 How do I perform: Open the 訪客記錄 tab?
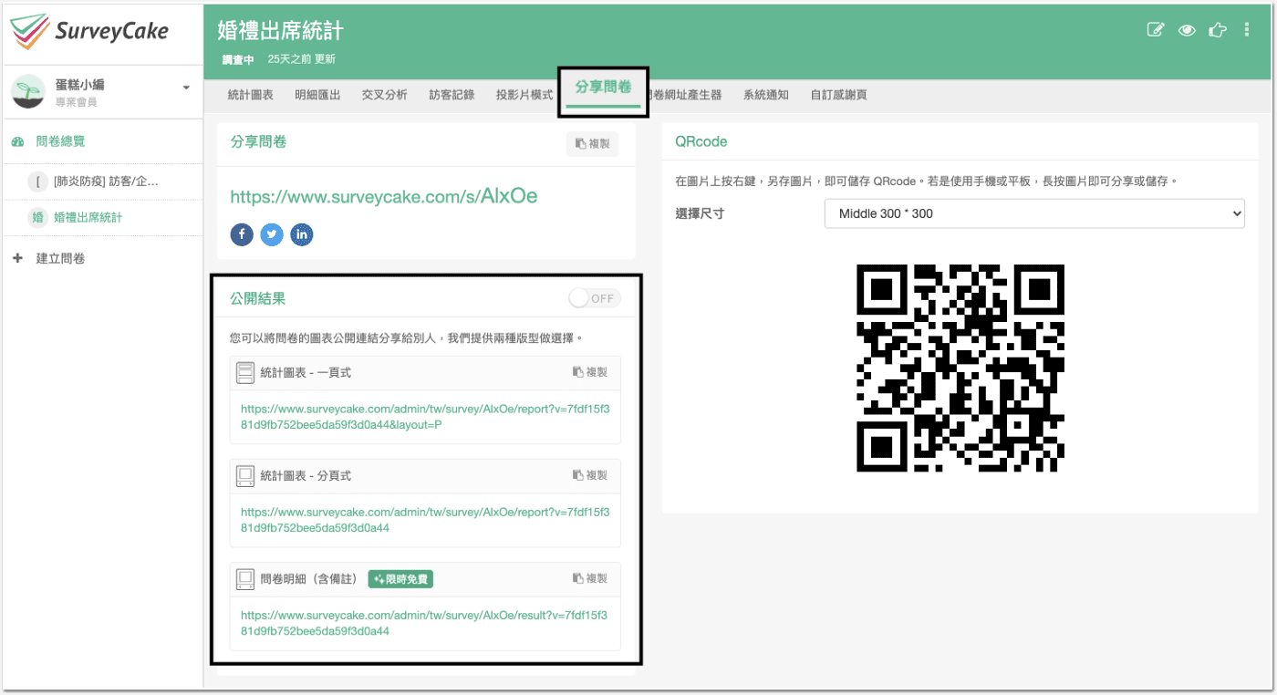tap(452, 95)
